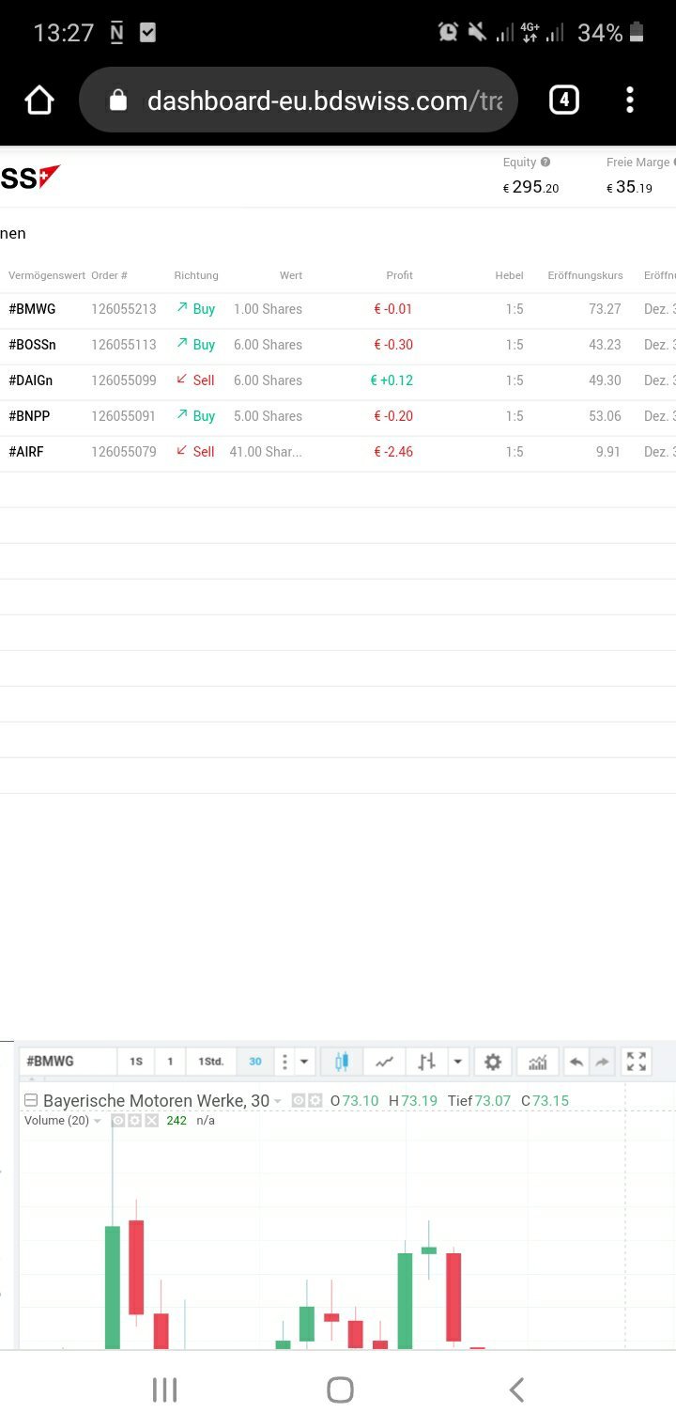This screenshot has height=1428, width=676.
Task: Click Sell direction on #AIRF row
Action: pyautogui.click(x=195, y=452)
